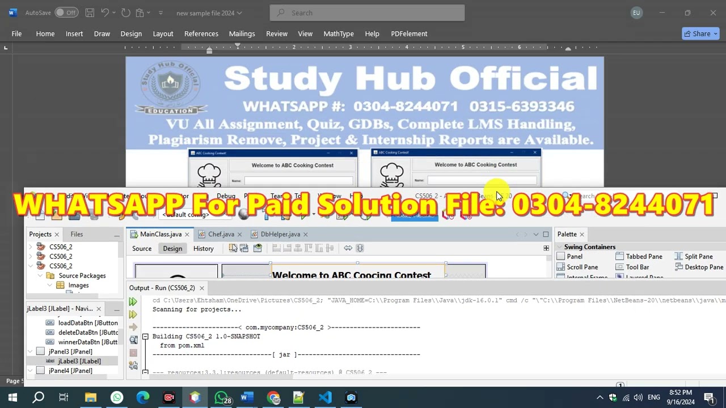Open the History view button
The height and width of the screenshot is (408, 726).
203,248
